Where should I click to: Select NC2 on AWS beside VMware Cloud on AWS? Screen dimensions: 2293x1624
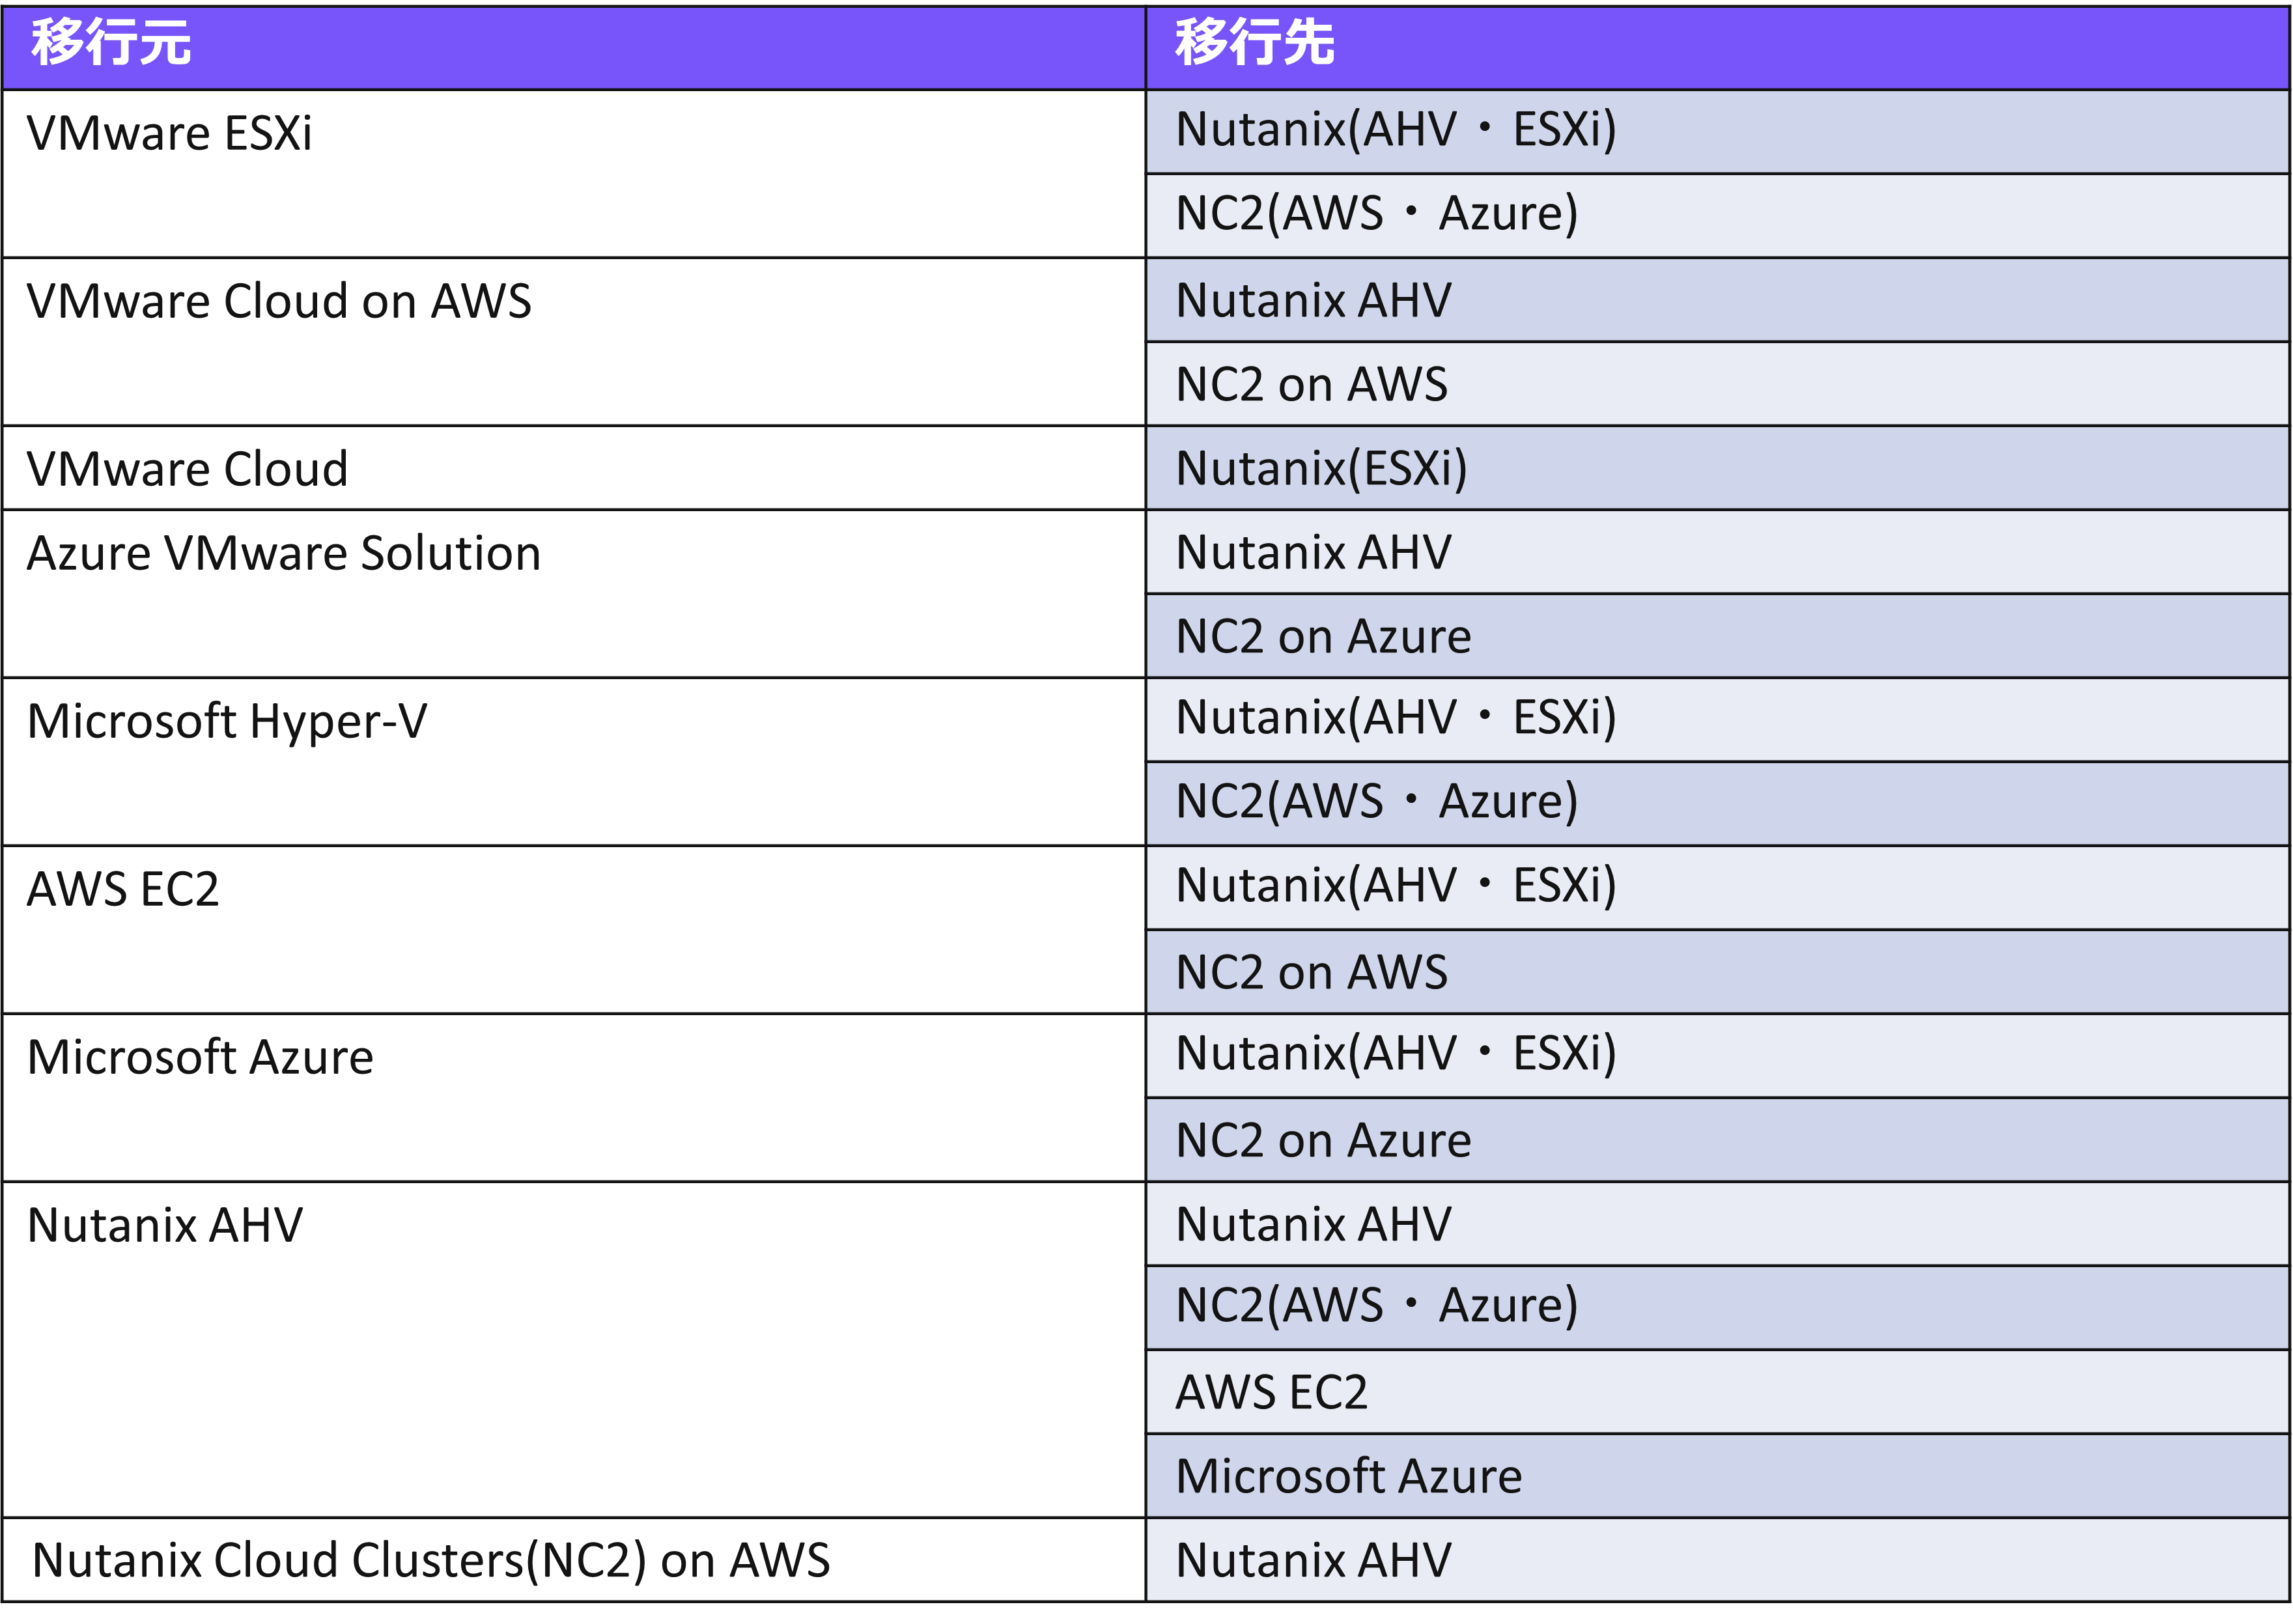click(x=1311, y=385)
